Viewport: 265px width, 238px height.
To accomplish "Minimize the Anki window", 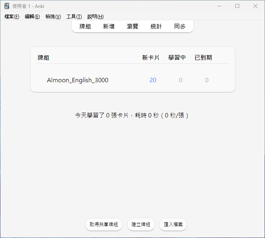I will click(219, 6).
